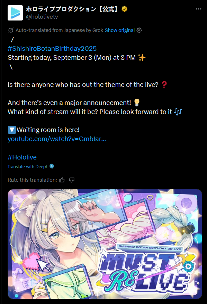This screenshot has width=207, height=304.
Task: Open the #ShishiroBotanBirthday2025 hashtag
Action: (52, 49)
